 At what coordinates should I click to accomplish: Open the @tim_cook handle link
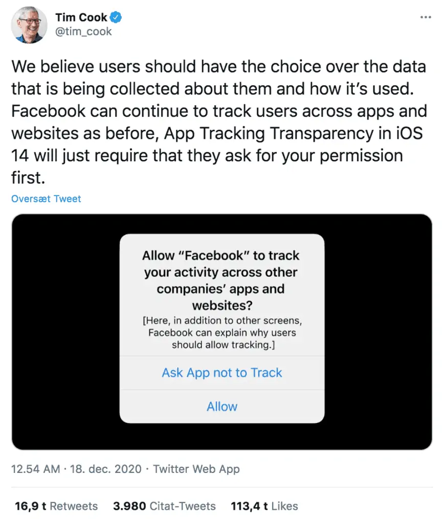click(x=83, y=32)
